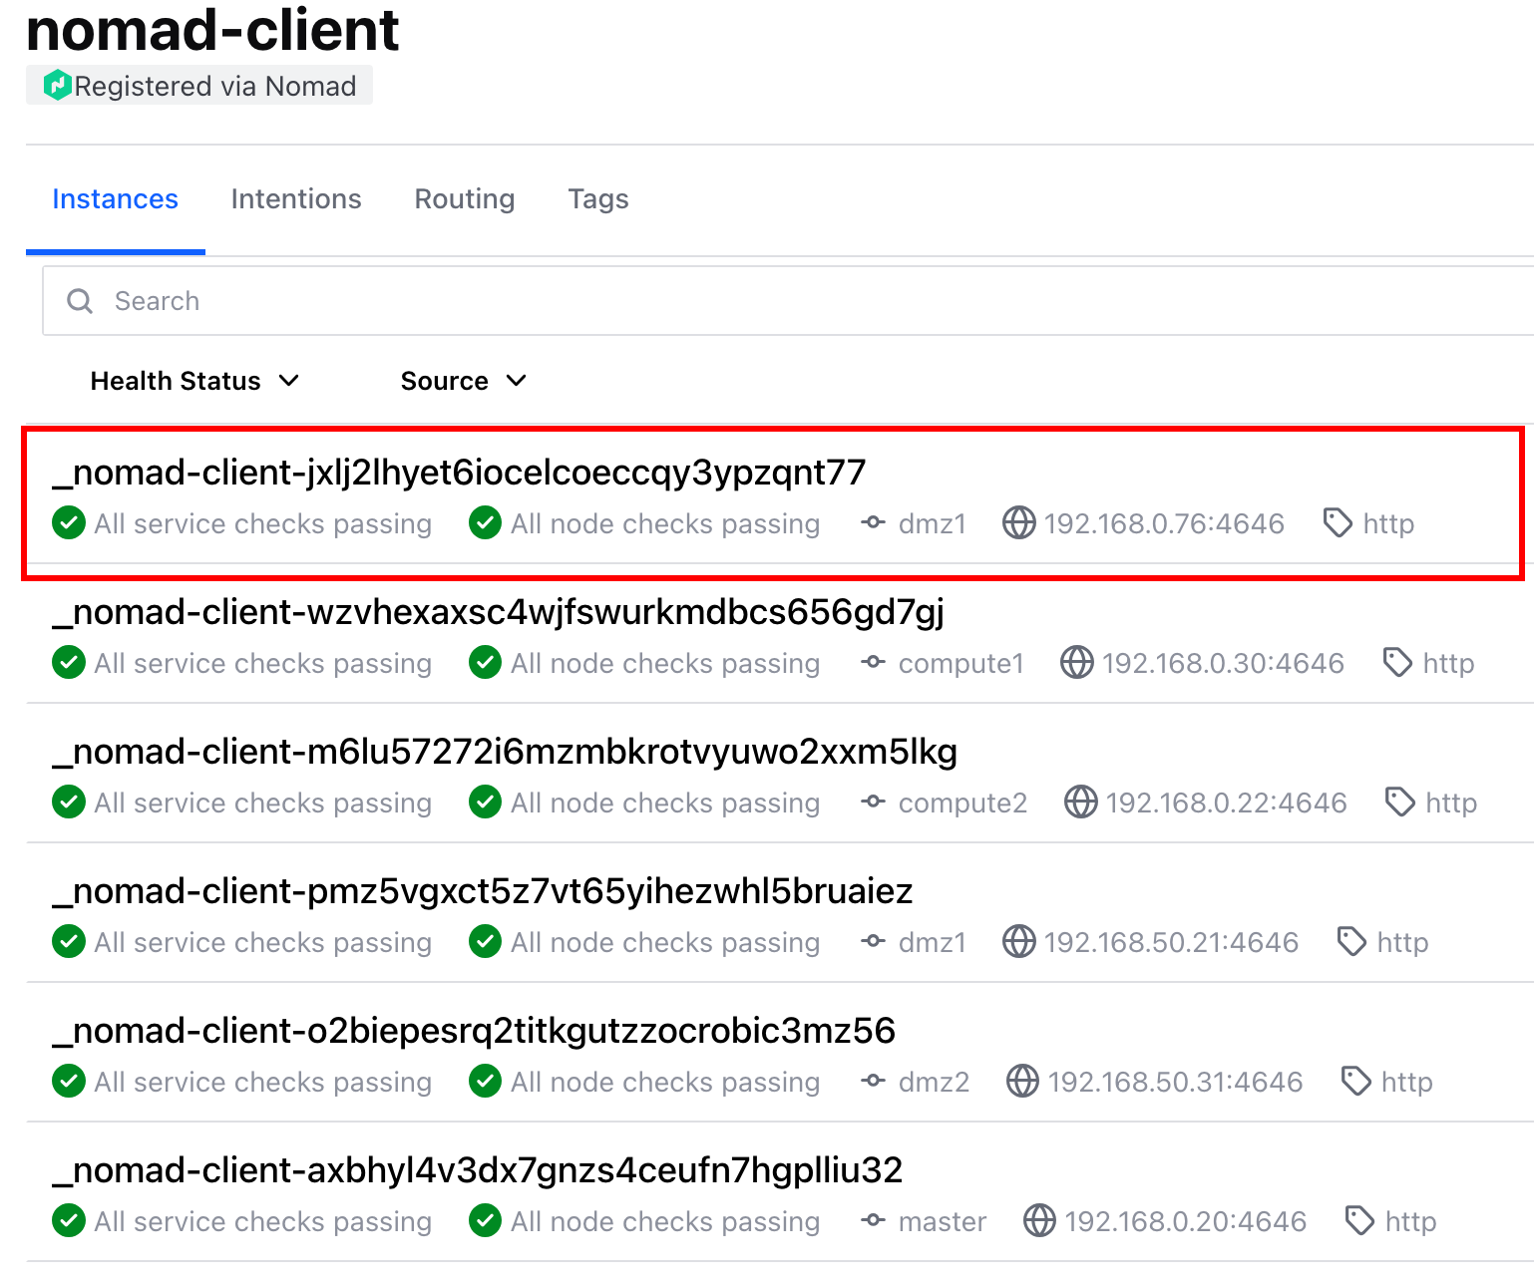Click the compute1 node name
The width and height of the screenshot is (1534, 1288).
[961, 663]
